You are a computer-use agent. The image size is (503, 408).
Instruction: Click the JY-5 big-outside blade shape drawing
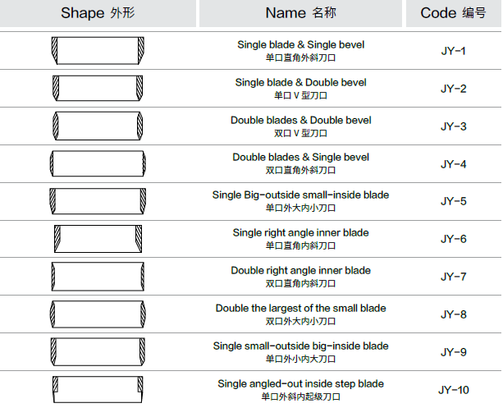point(98,201)
